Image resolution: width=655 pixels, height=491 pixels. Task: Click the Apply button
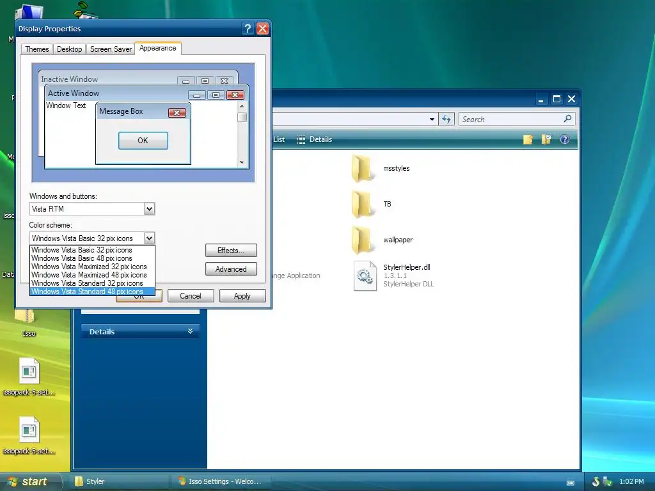[242, 295]
